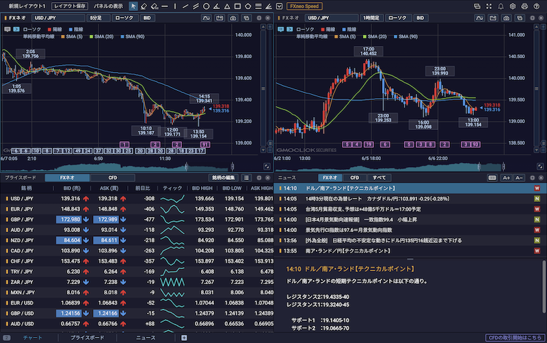This screenshot has height=343, width=547.
Task: Increase news font size with A+ button
Action: pyautogui.click(x=506, y=178)
